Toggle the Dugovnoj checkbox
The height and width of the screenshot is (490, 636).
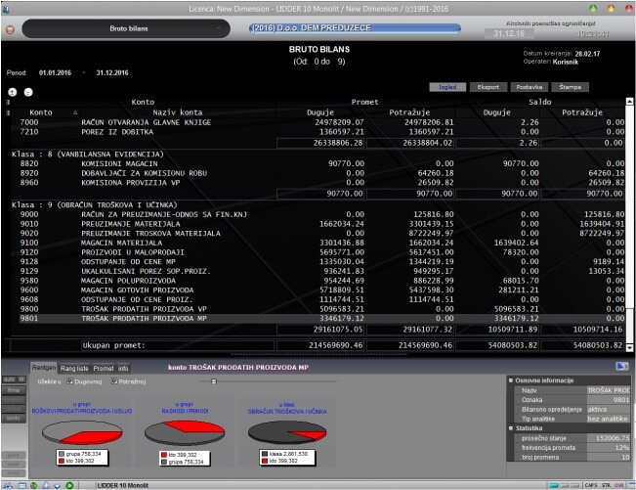pos(70,381)
